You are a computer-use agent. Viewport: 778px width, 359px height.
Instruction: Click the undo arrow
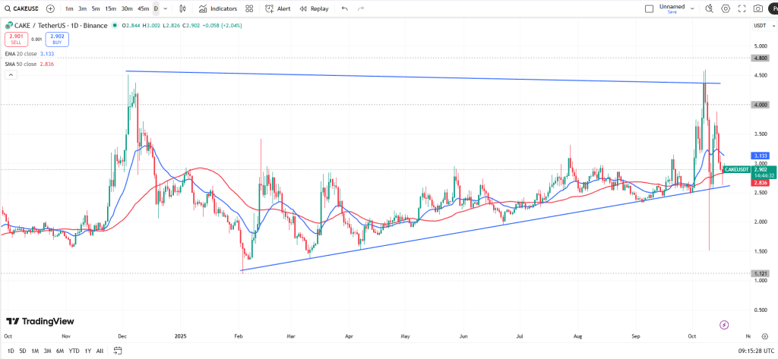pyautogui.click(x=345, y=8)
